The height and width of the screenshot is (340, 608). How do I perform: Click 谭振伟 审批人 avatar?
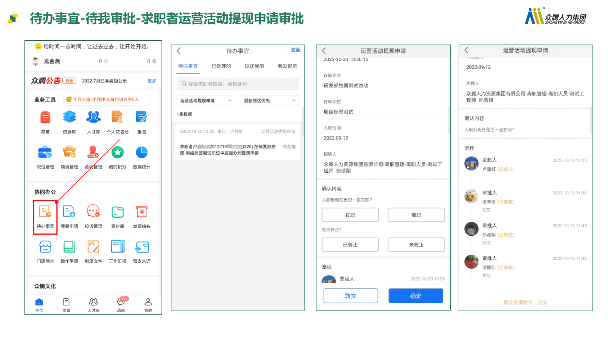pos(471,262)
